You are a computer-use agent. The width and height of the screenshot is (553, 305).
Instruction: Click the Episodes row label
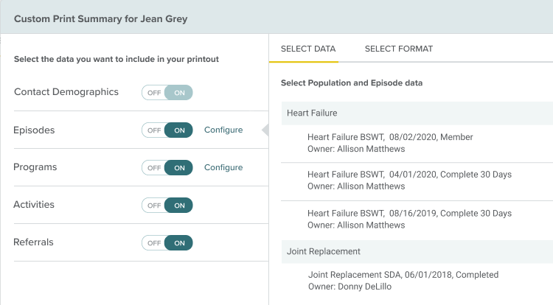(x=34, y=130)
